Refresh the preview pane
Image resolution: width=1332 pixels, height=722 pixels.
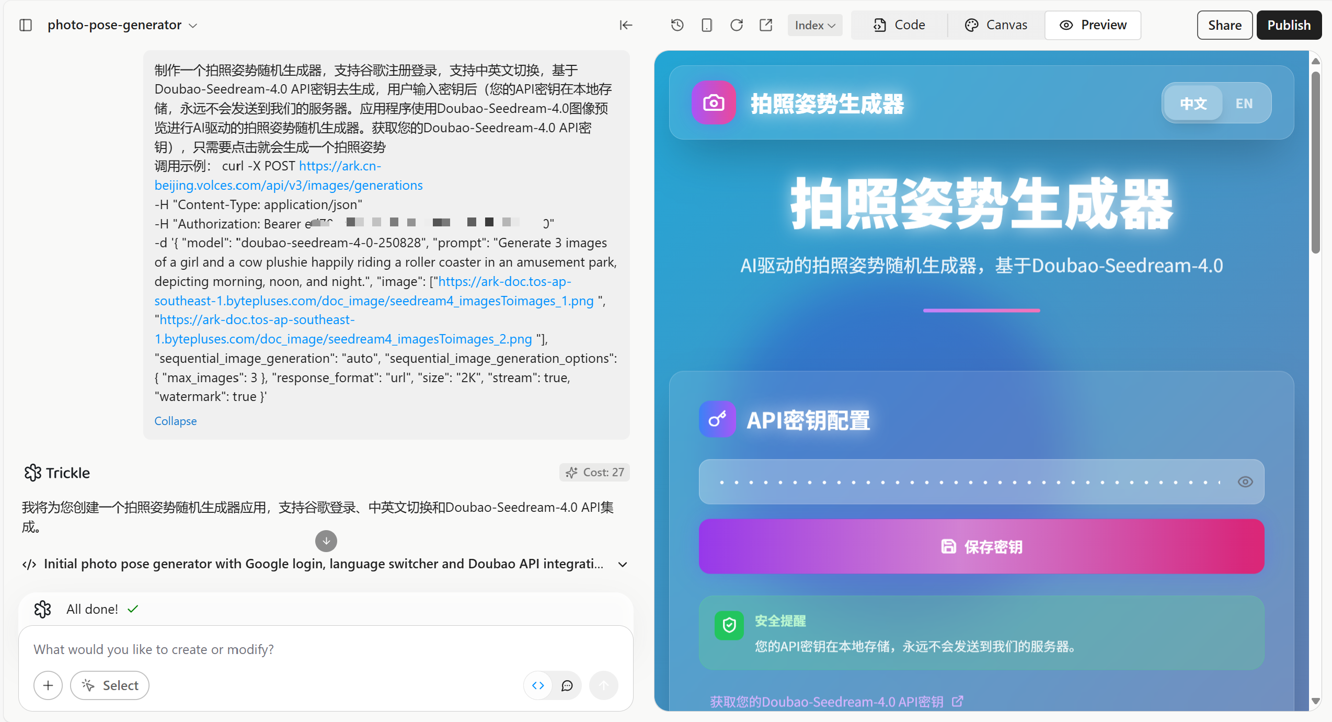pos(736,25)
